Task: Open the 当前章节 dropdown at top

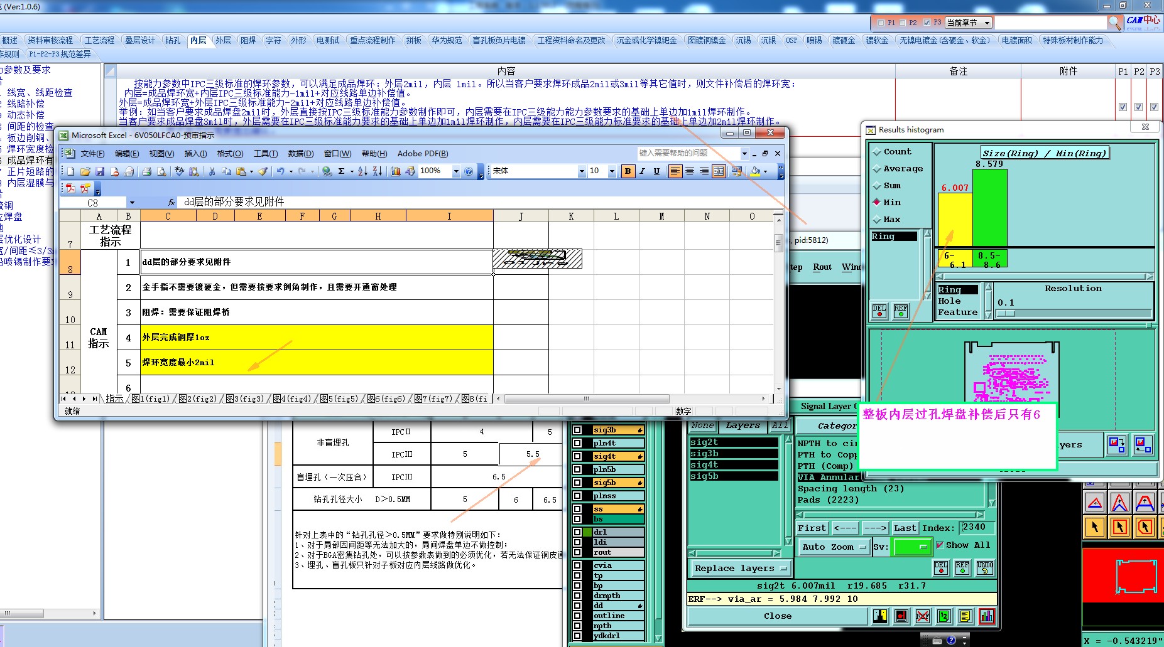Action: click(969, 23)
